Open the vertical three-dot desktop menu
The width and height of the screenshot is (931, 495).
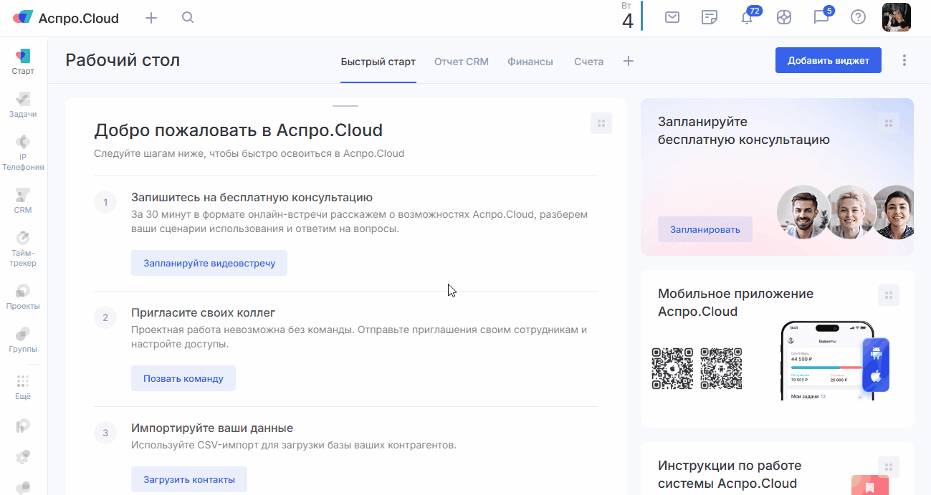click(904, 60)
